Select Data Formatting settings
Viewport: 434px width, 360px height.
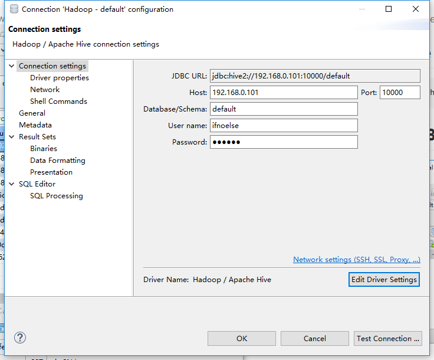tap(58, 161)
